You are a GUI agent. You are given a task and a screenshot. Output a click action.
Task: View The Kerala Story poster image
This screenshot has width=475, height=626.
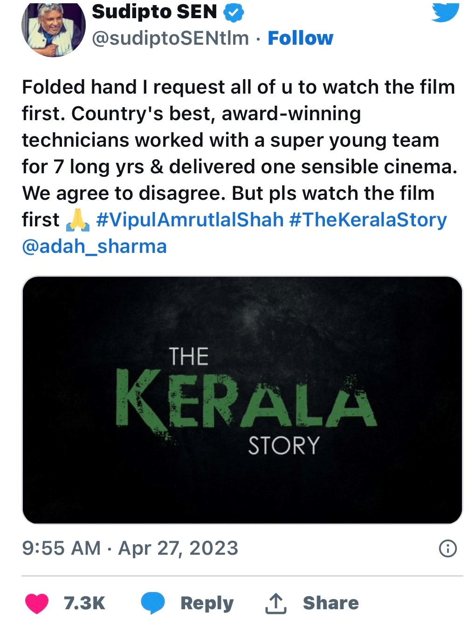(242, 400)
